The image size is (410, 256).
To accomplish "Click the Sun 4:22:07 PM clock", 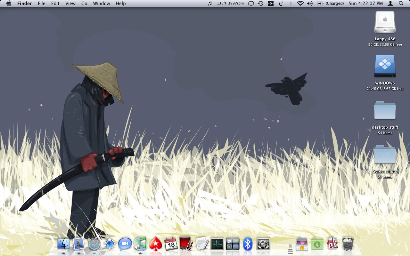I will (366, 3).
